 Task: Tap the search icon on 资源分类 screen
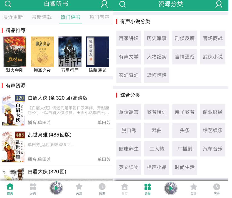coord(122,4)
